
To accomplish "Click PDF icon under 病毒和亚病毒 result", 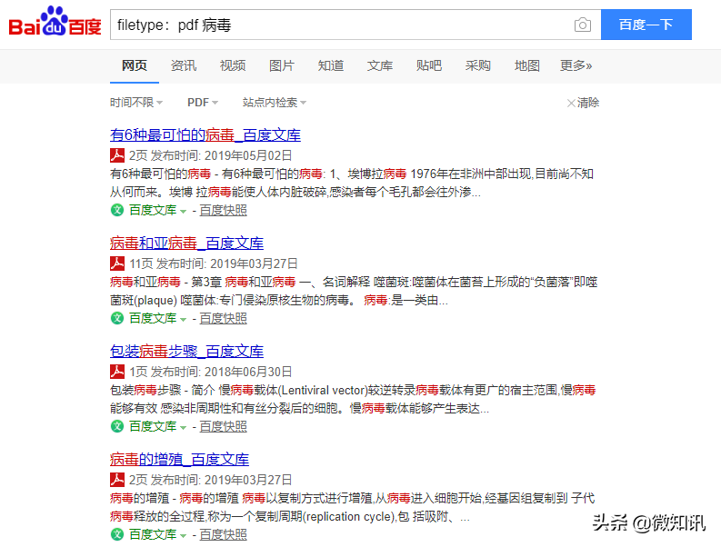I will pos(117,264).
